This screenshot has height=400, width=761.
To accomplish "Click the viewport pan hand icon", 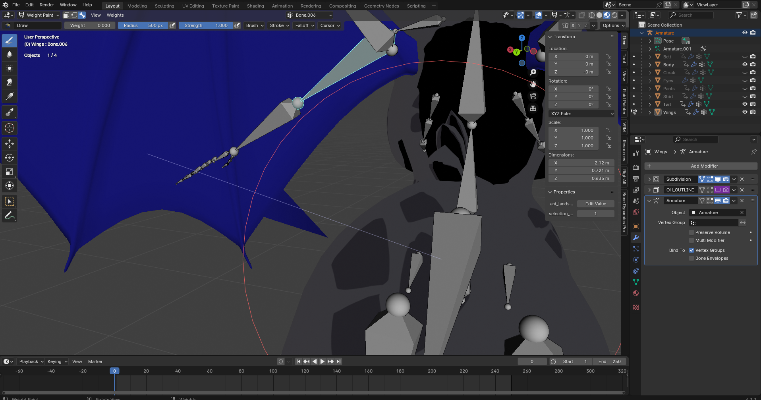I will pos(533,84).
